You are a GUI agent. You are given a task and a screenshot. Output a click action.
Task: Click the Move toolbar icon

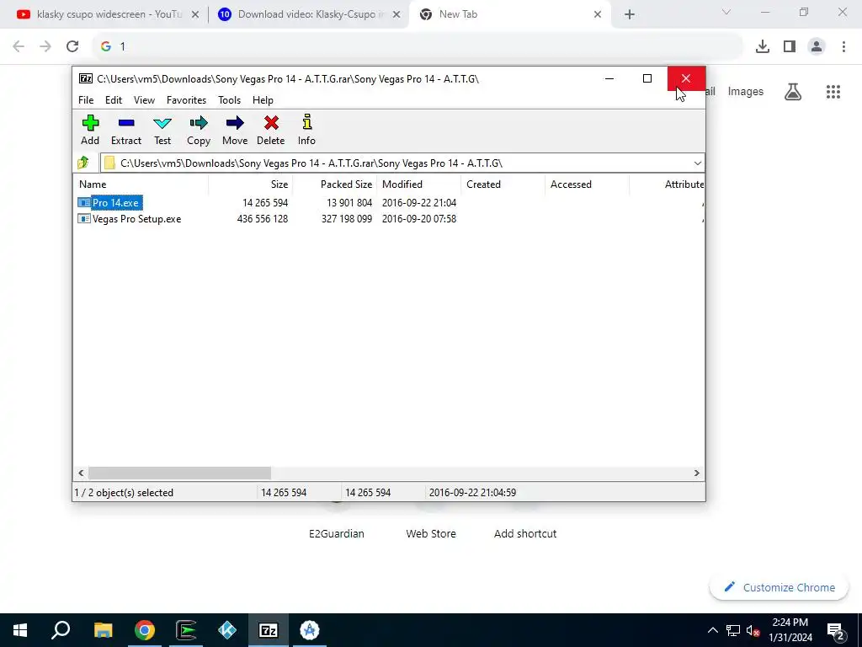[x=235, y=131]
